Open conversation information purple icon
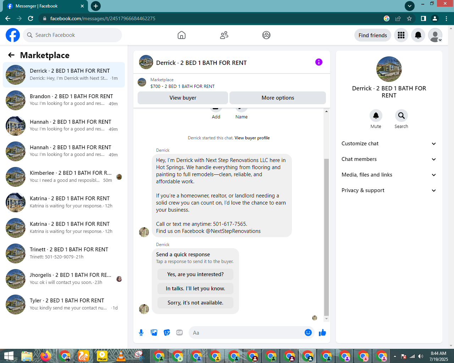The height and width of the screenshot is (363, 454). [x=319, y=62]
